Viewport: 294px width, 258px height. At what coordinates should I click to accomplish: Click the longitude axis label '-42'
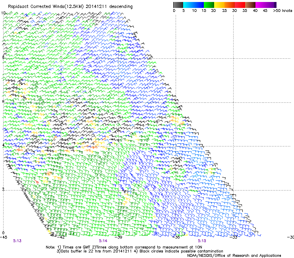point(61,237)
